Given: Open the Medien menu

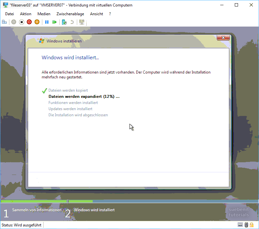Looking at the screenshot, I should click(44, 14).
